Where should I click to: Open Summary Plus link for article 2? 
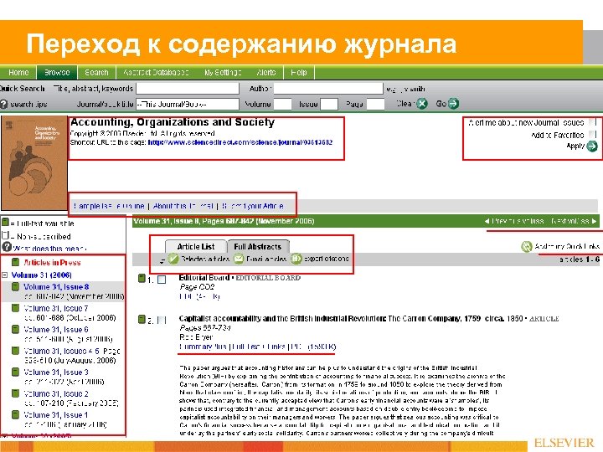[x=203, y=347]
